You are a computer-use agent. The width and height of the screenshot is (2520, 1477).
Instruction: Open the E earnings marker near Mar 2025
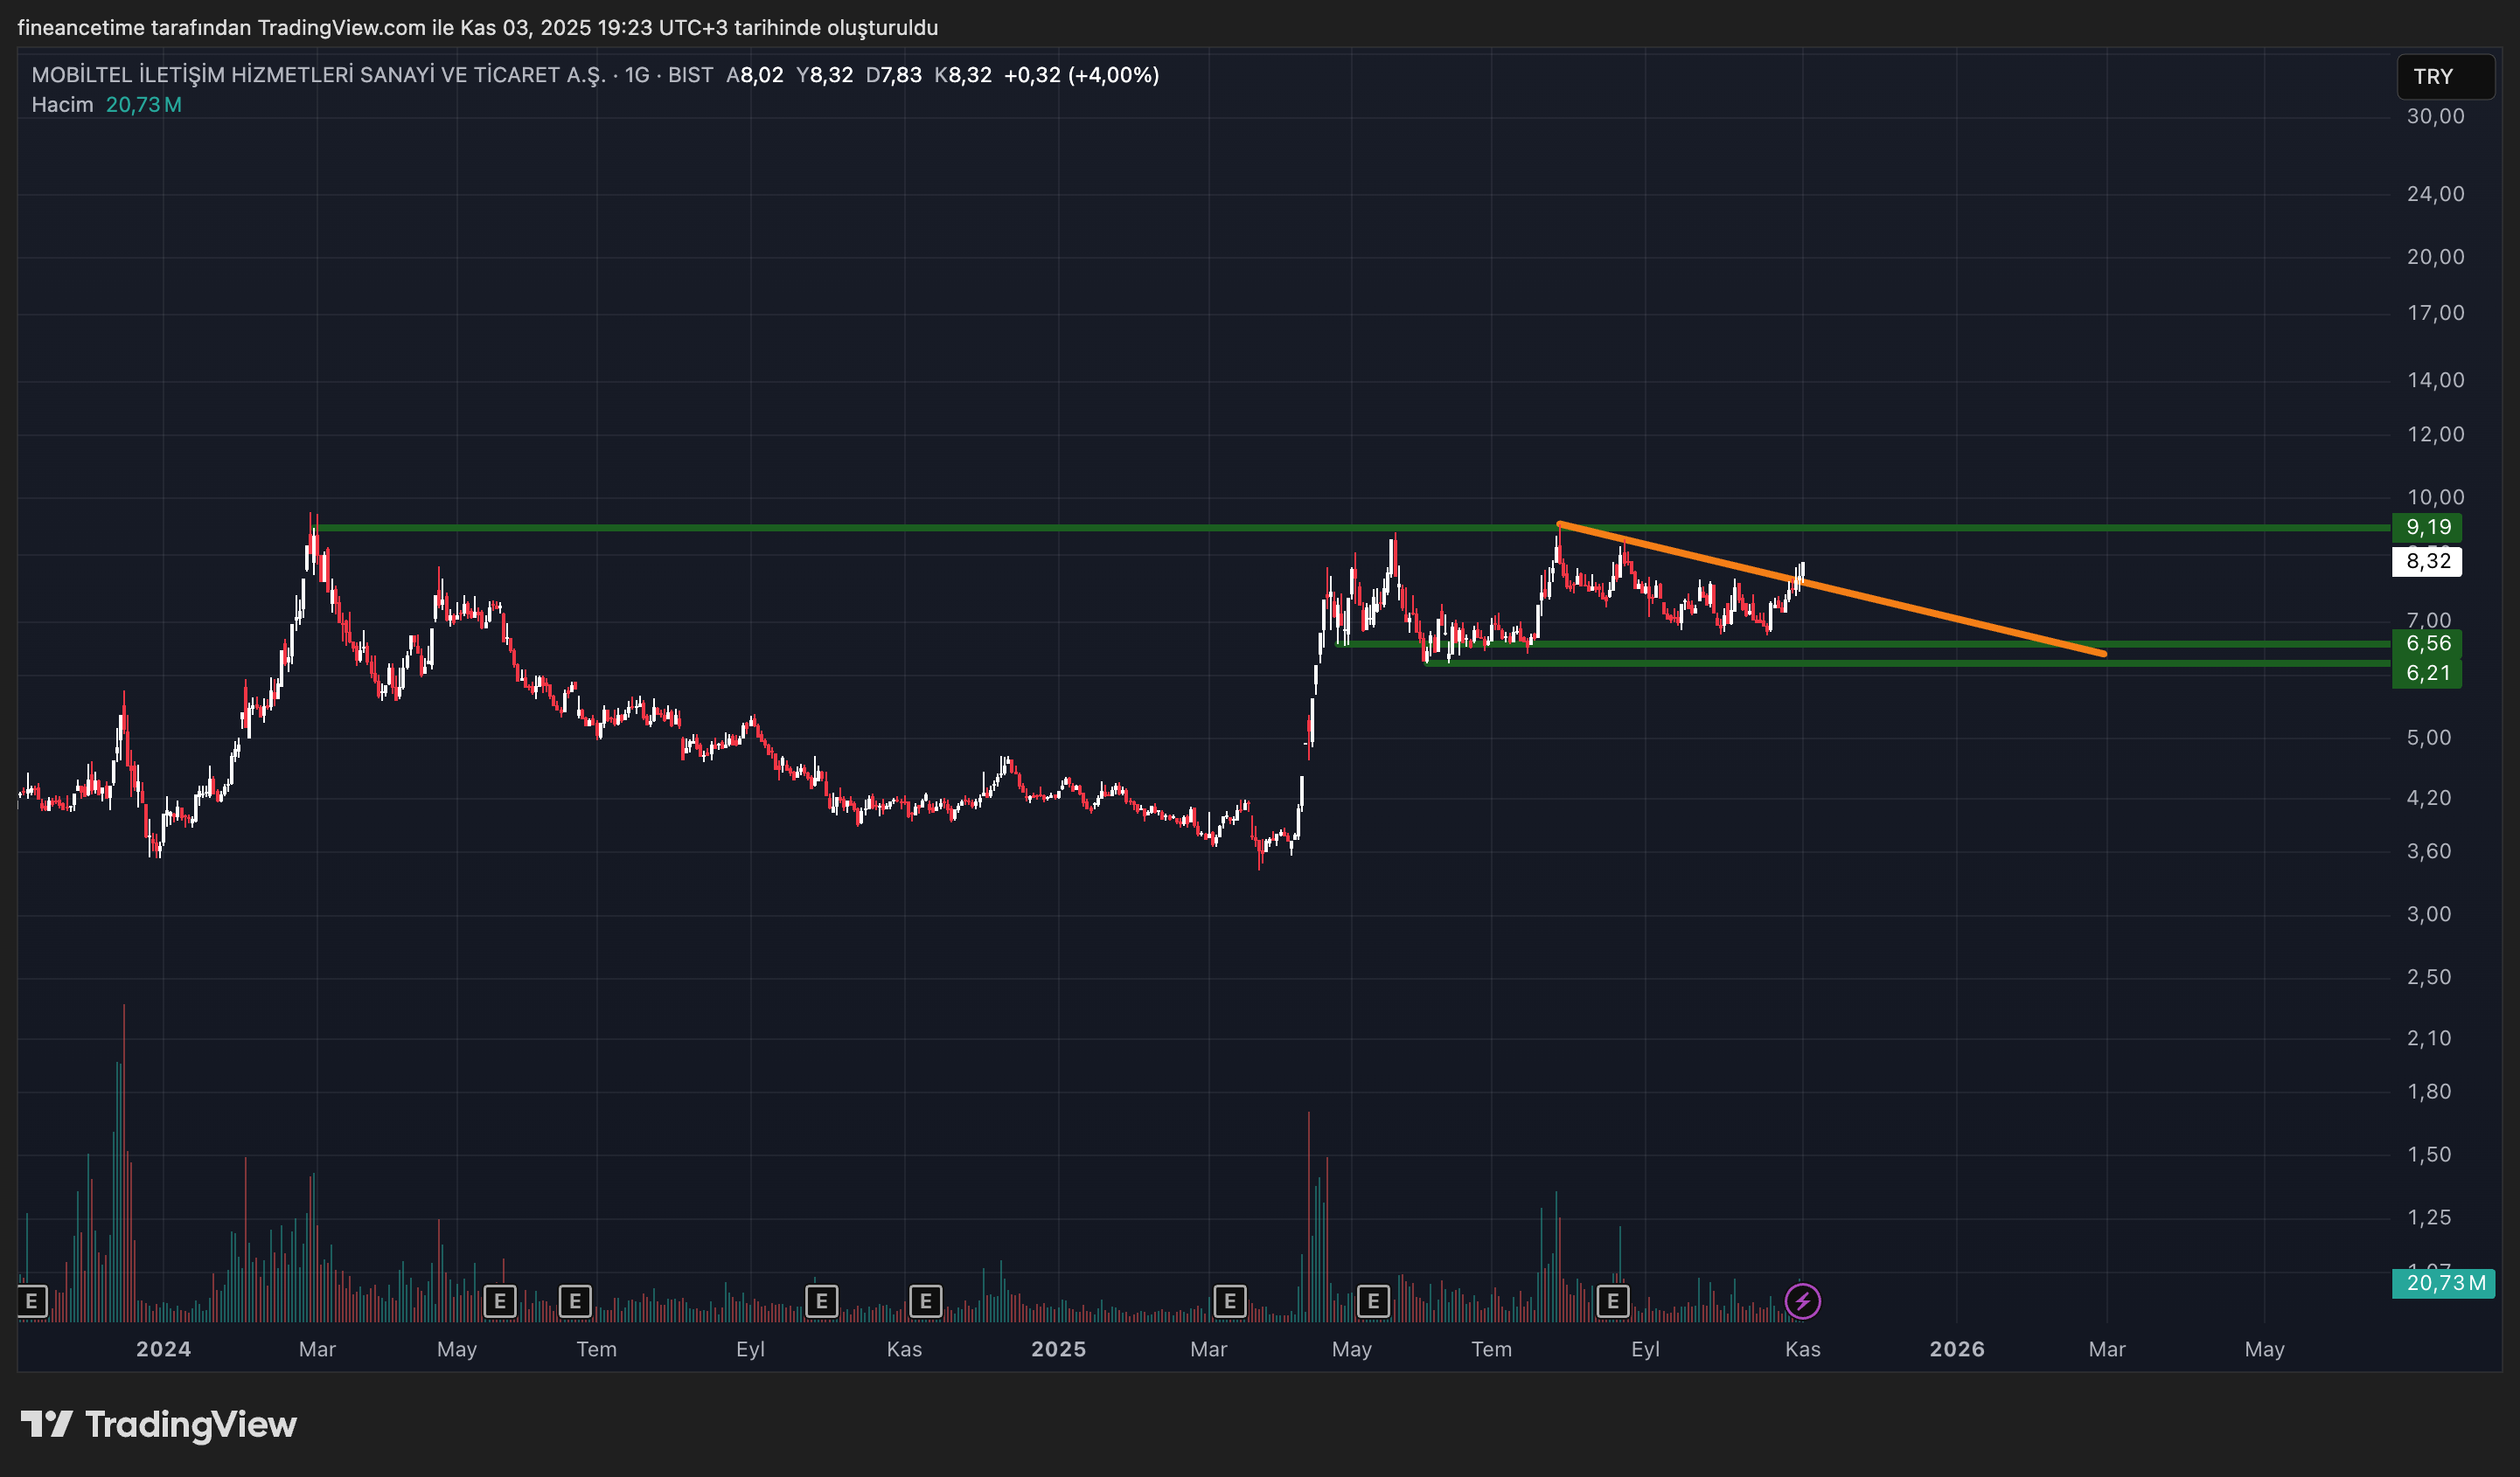[x=1229, y=1301]
